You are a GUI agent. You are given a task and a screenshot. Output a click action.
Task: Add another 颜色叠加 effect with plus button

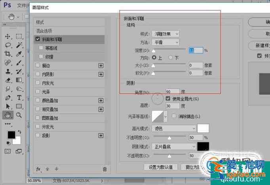pyautogui.click(x=101, y=100)
